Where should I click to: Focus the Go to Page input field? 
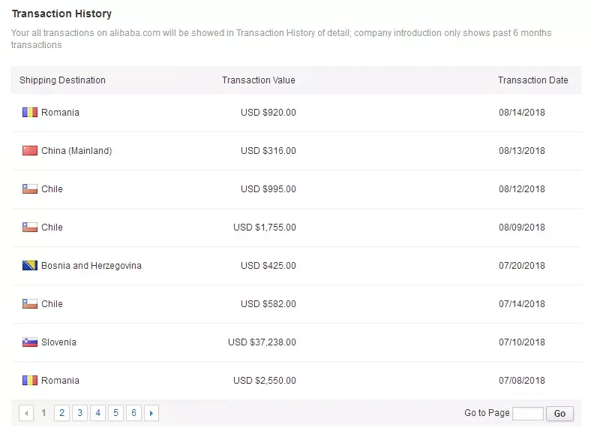(x=528, y=413)
